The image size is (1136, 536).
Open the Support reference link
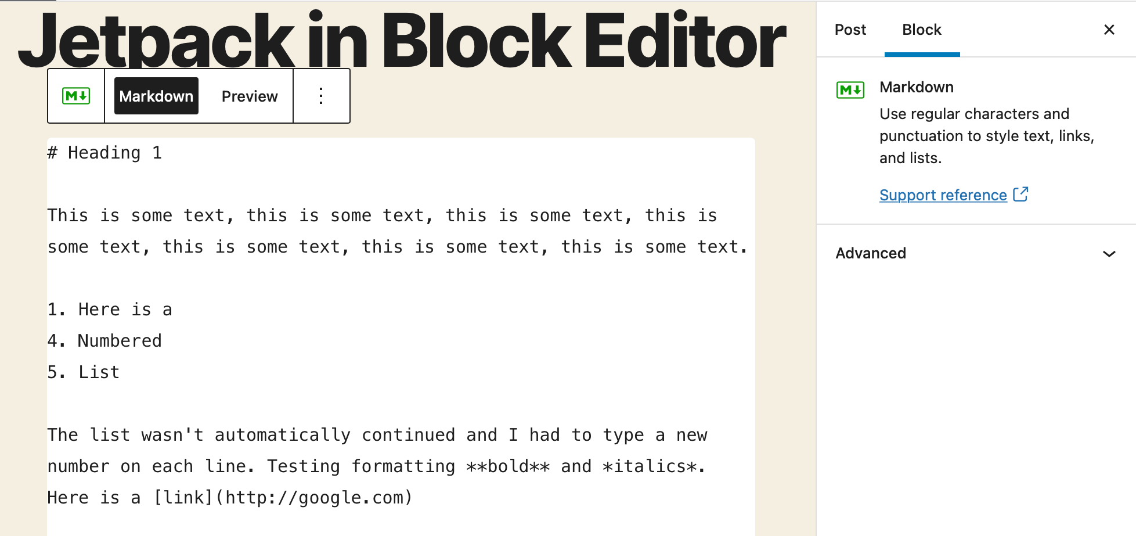pyautogui.click(x=943, y=195)
